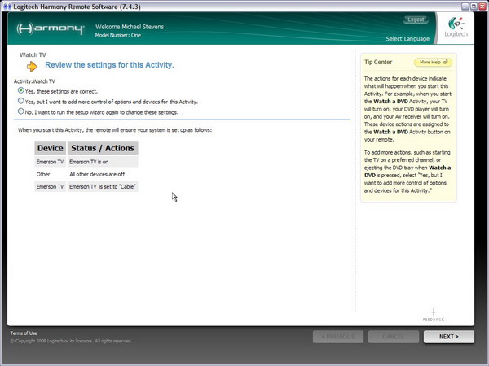489x366 pixels.
Task: Minimize the Harmony software window
Action: tap(465, 7)
